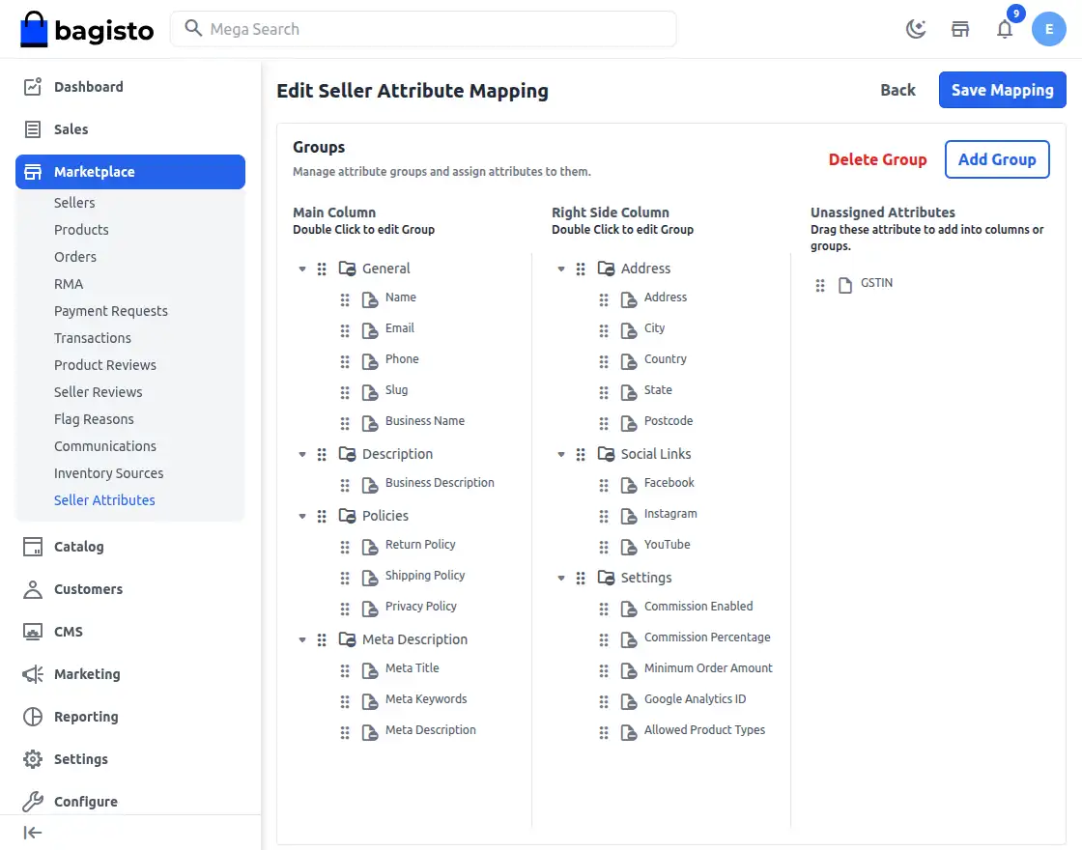Screen dimensions: 1082x850
Task: Open the store/channel switcher icon
Action: [x=959, y=29]
